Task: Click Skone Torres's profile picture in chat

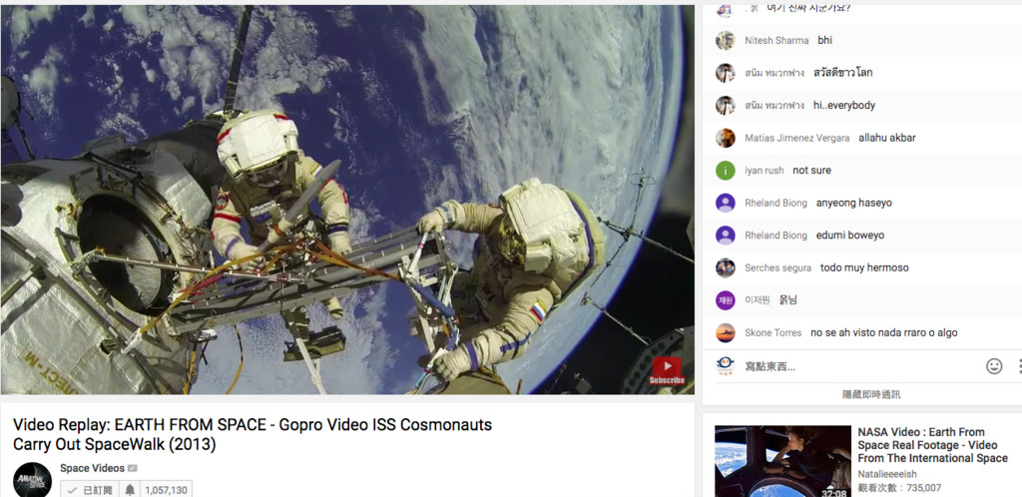Action: [726, 333]
